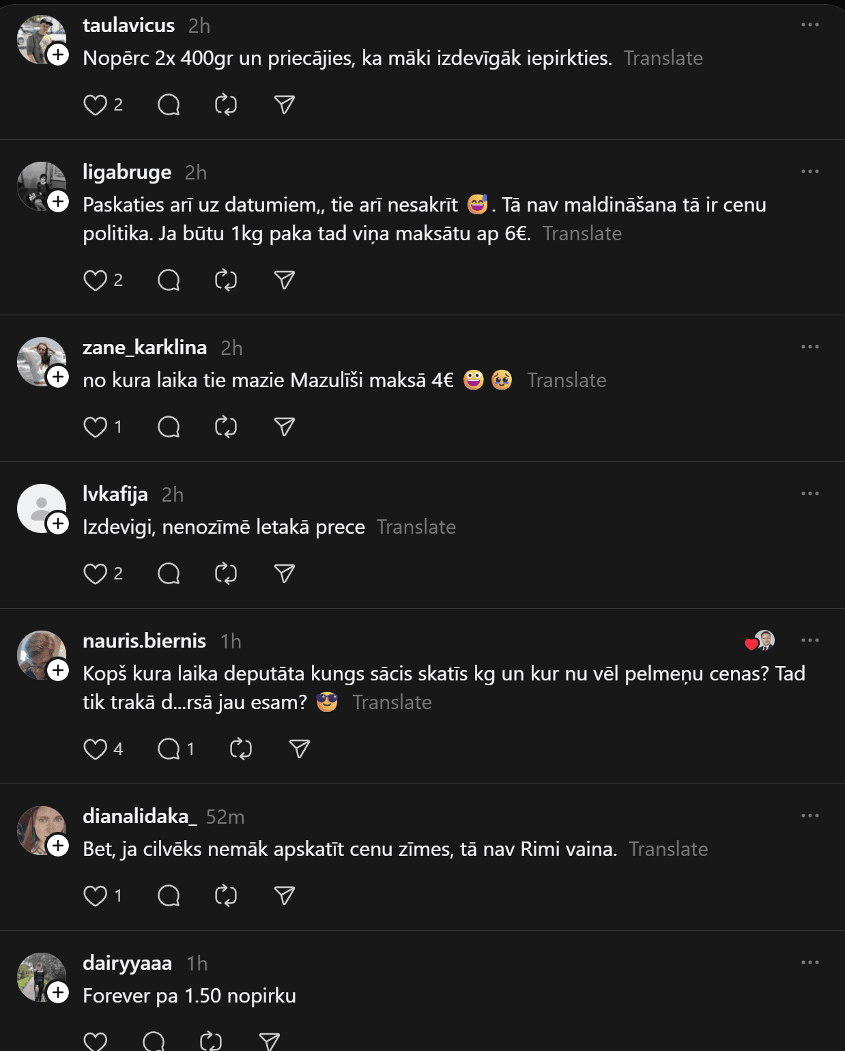
Task: Open the nauris.biernis profile username
Action: click(x=144, y=642)
